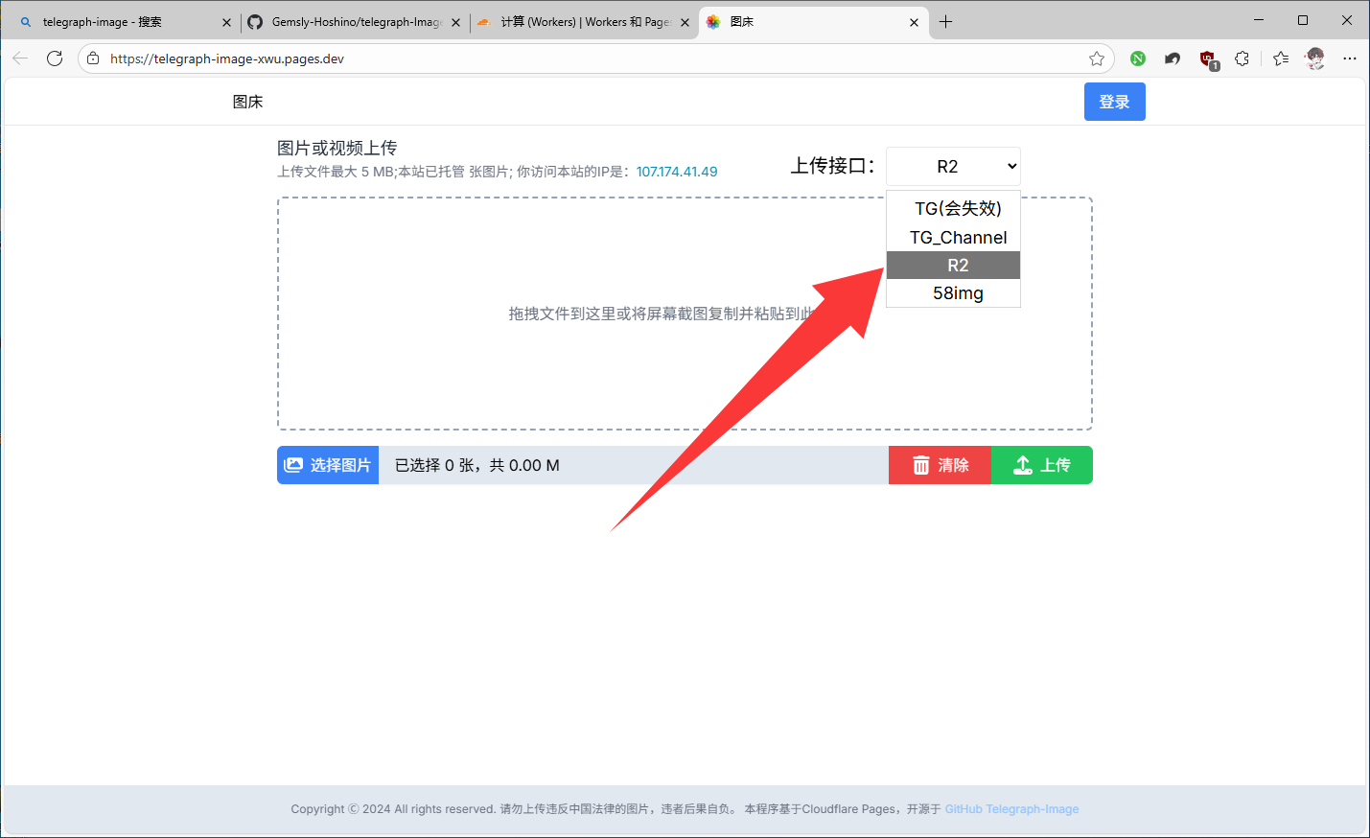Expand the upload interface R2 dropdown
The image size is (1370, 838).
coord(953,167)
